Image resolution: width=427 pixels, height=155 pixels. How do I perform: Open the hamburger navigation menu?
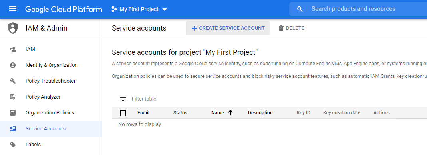[x=13, y=9]
